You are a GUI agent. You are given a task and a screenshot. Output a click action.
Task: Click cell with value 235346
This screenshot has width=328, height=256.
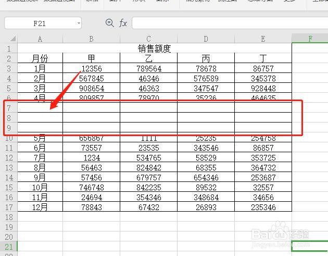point(263,207)
